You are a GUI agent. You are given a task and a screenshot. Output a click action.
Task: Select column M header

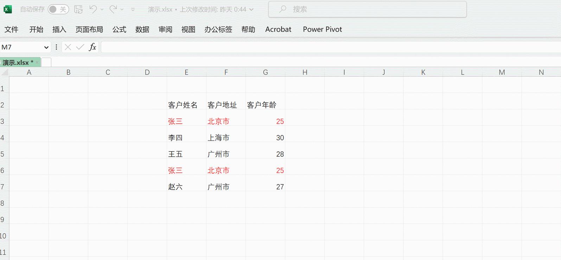click(502, 72)
